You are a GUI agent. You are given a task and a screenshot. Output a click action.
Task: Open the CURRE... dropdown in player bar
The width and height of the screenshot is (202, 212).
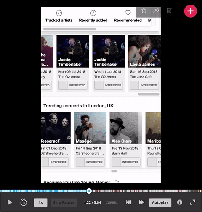point(112,202)
